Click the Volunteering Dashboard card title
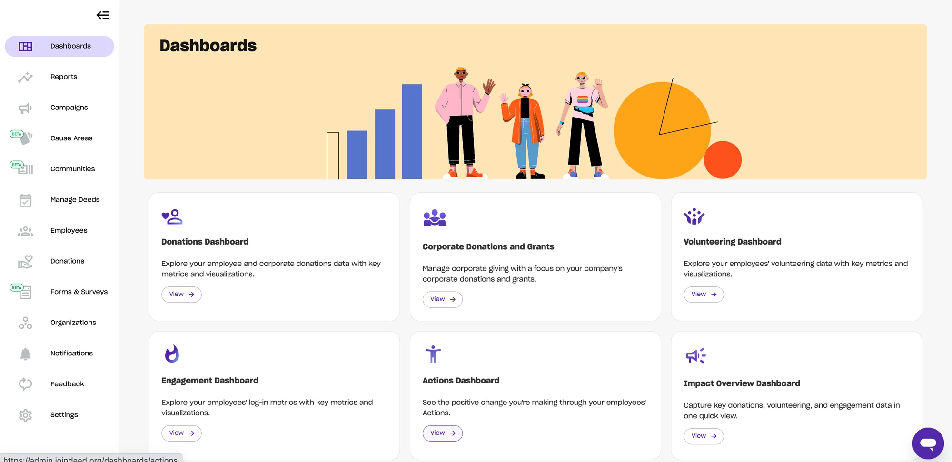 [x=732, y=242]
